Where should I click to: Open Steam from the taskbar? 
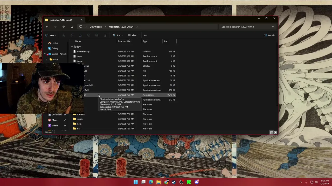174,182
